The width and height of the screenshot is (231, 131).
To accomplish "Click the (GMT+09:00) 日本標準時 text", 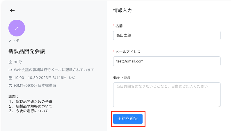I will point(35,86).
